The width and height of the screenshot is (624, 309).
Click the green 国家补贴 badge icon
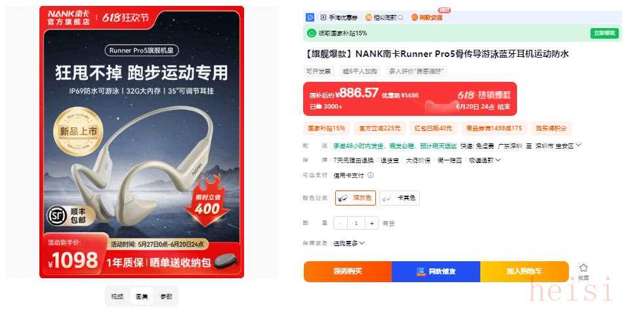pyautogui.click(x=311, y=33)
